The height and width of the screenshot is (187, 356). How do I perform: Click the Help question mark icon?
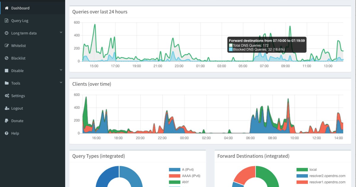[x=7, y=133]
